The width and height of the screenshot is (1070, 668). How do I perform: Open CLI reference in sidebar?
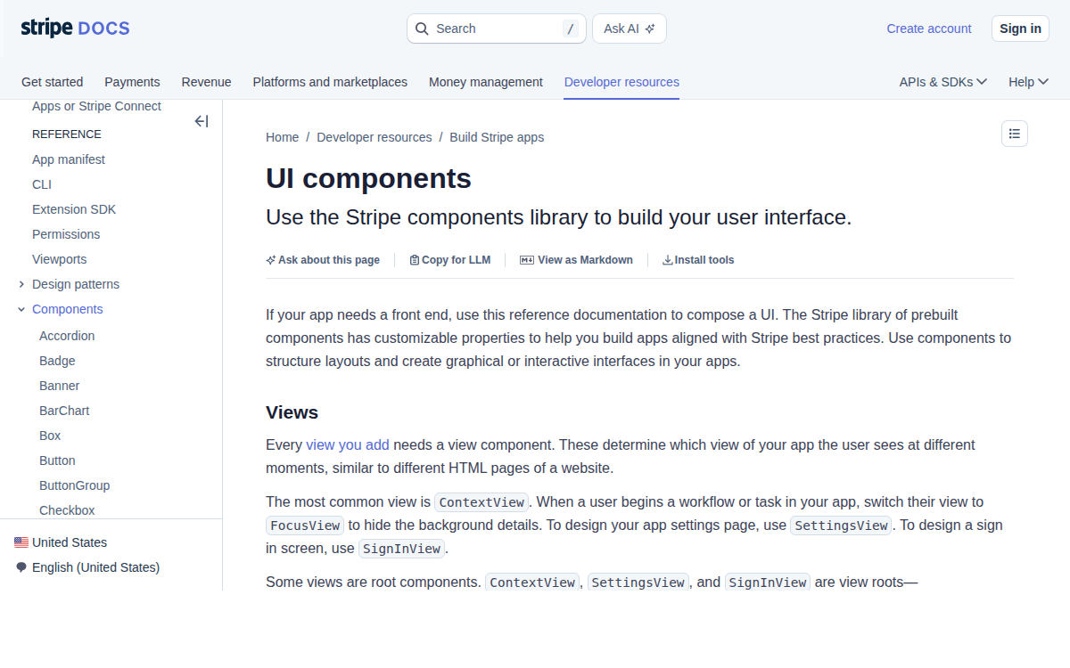[42, 184]
